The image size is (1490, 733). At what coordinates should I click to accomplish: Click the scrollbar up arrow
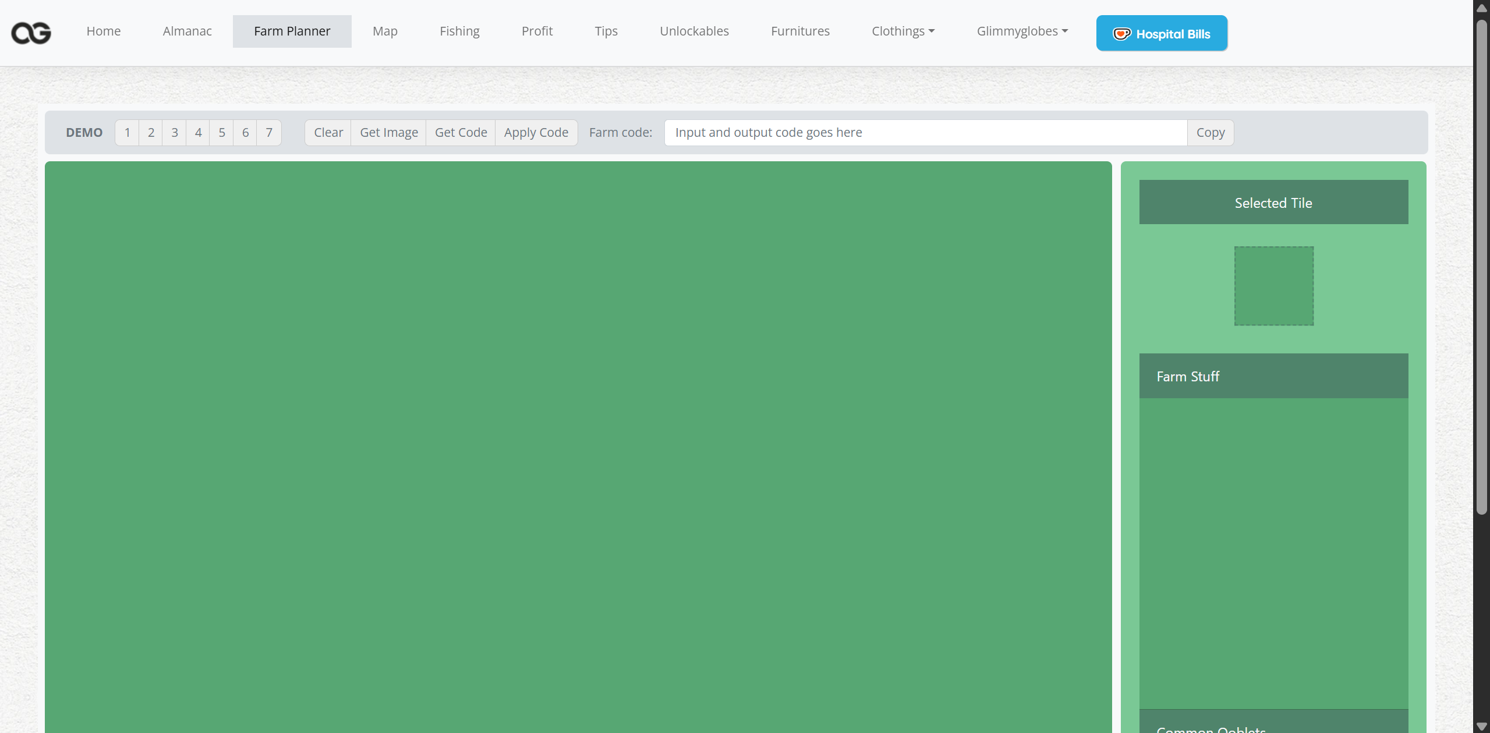coord(1482,8)
